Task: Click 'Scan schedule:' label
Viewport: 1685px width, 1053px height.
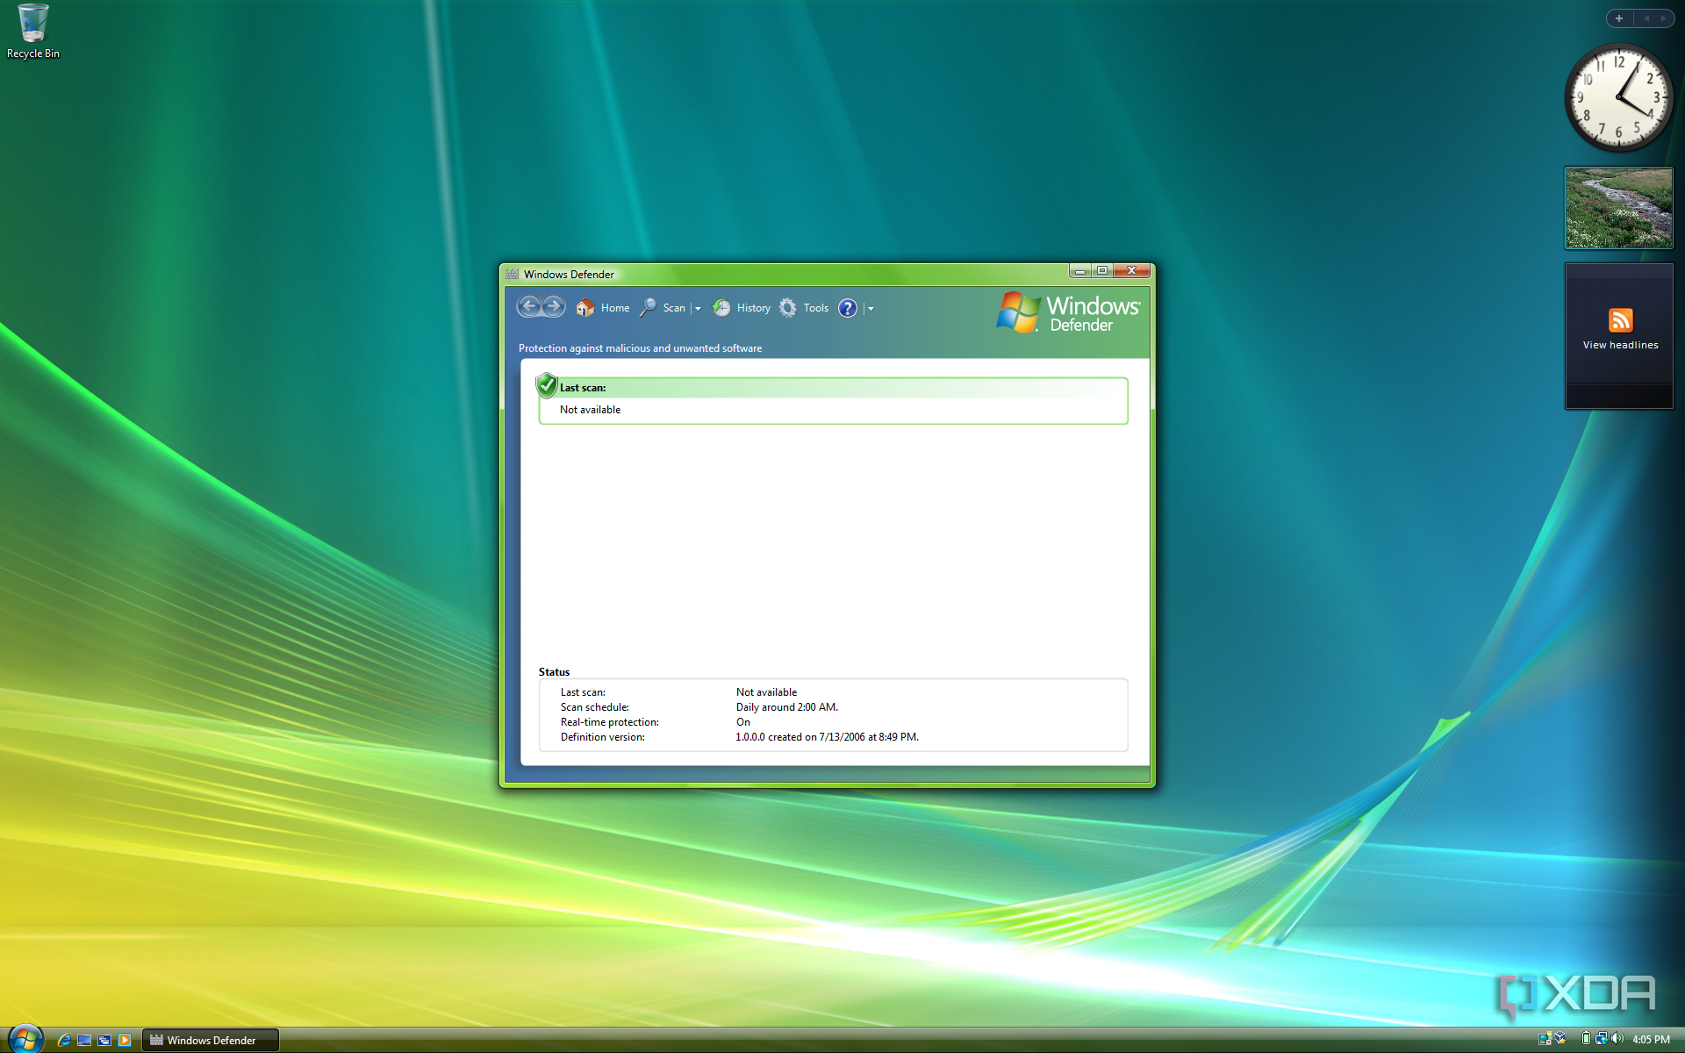Action: (595, 707)
